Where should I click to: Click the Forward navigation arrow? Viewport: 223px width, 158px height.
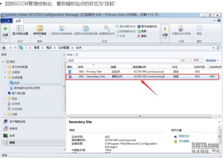pos(10,48)
